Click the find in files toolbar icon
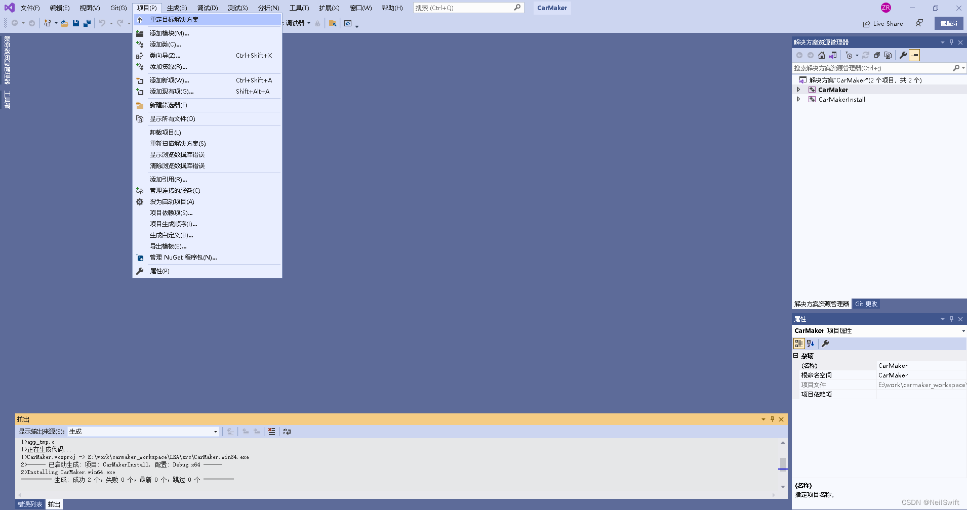The height and width of the screenshot is (510, 967). coord(333,23)
